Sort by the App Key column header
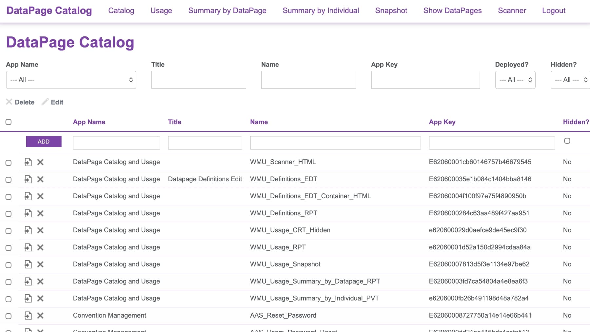The image size is (590, 332). pyautogui.click(x=442, y=122)
